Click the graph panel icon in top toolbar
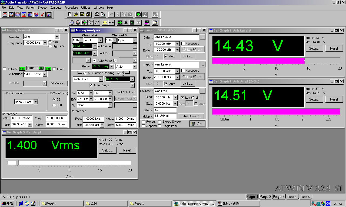The width and height of the screenshot is (346, 207). [155, 14]
